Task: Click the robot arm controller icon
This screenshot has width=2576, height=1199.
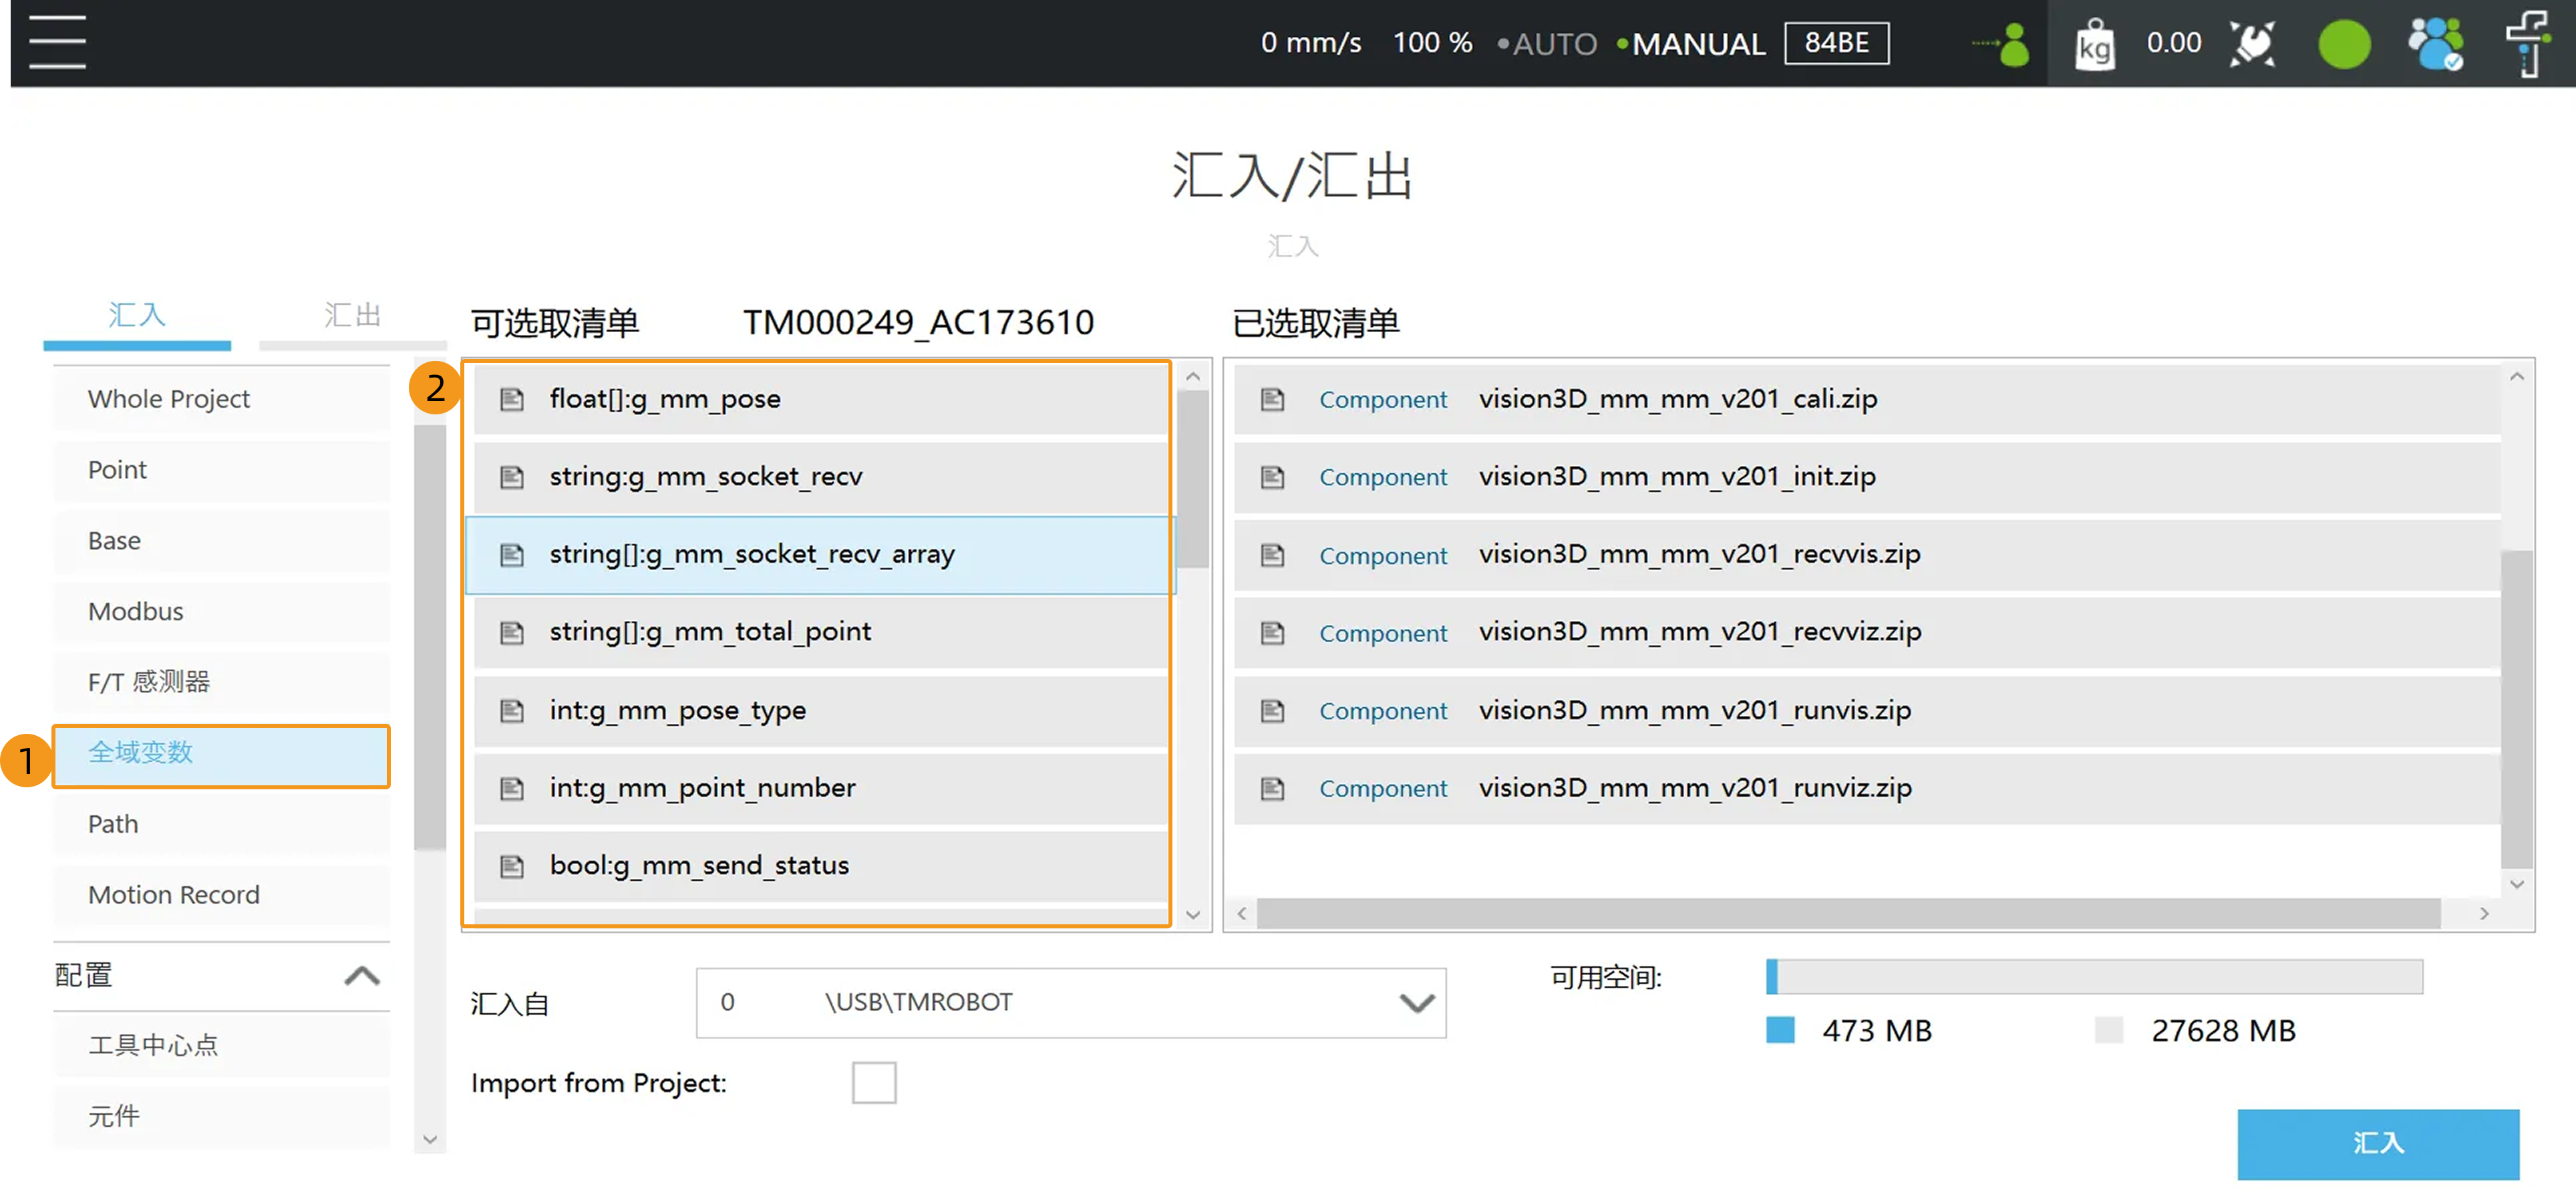Action: pos(2527,44)
